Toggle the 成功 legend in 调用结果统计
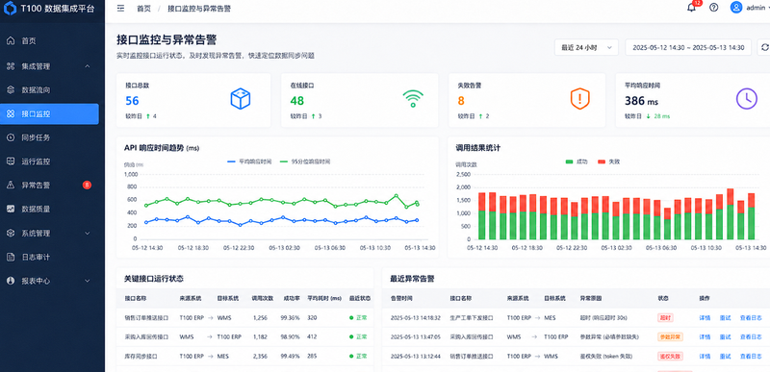Image resolution: width=770 pixels, height=372 pixels. pos(577,161)
